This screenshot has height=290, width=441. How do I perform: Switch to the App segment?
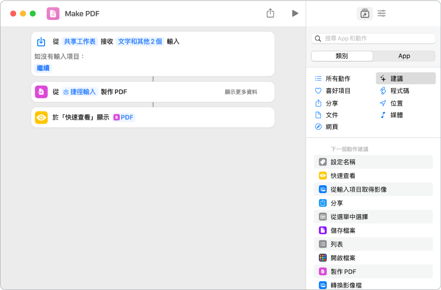(404, 56)
